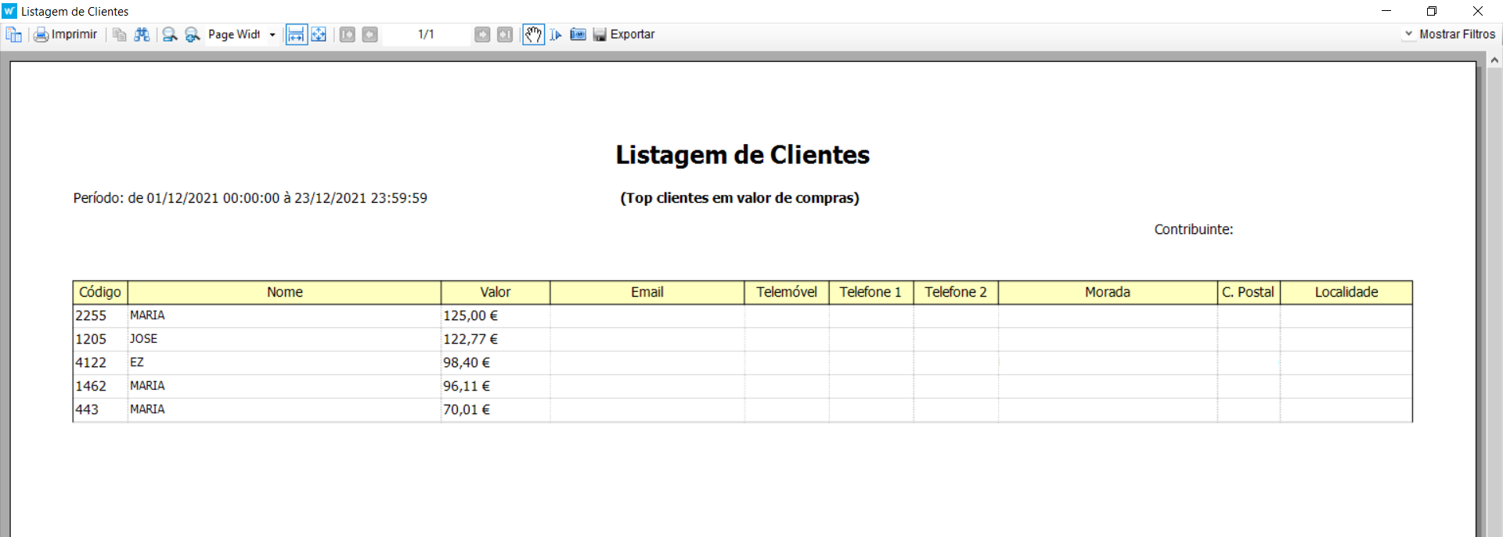Viewport: 1503px width, 537px height.
Task: Toggle the document structure panel icon
Action: tap(14, 34)
